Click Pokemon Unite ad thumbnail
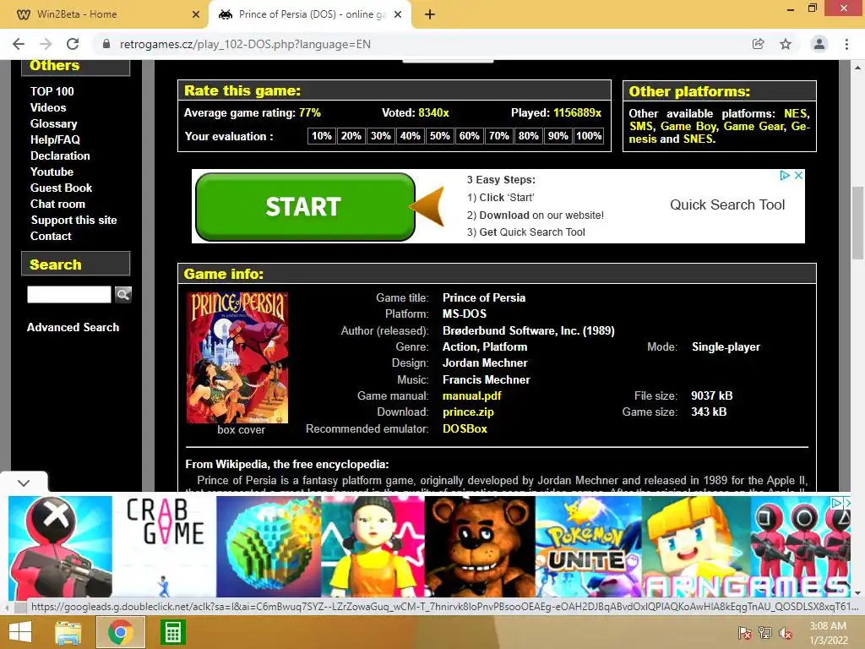865x649 pixels. coord(588,547)
